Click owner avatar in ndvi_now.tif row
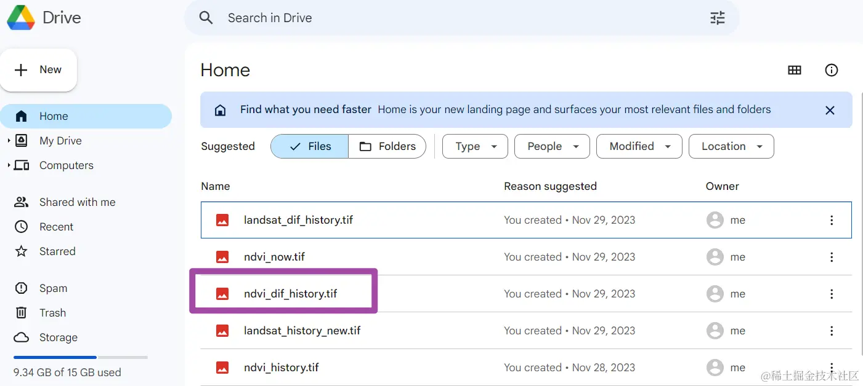 [x=715, y=257]
